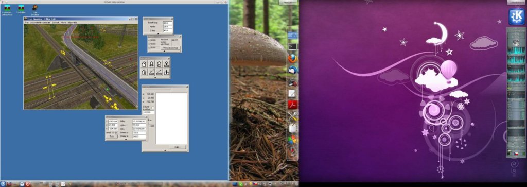Select the second terrain slope tool
Image resolution: width=527 pixels, height=187 pixels.
159,72
